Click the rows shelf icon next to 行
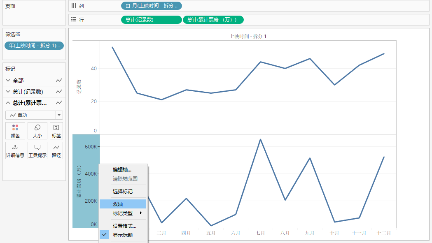Image resolution: width=432 pixels, height=243 pixels. click(74, 20)
